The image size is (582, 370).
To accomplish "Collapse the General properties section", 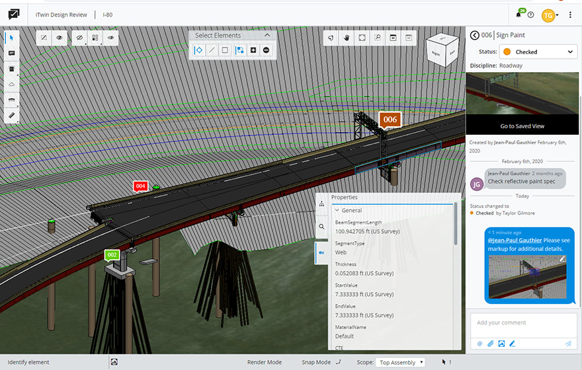I will click(337, 210).
